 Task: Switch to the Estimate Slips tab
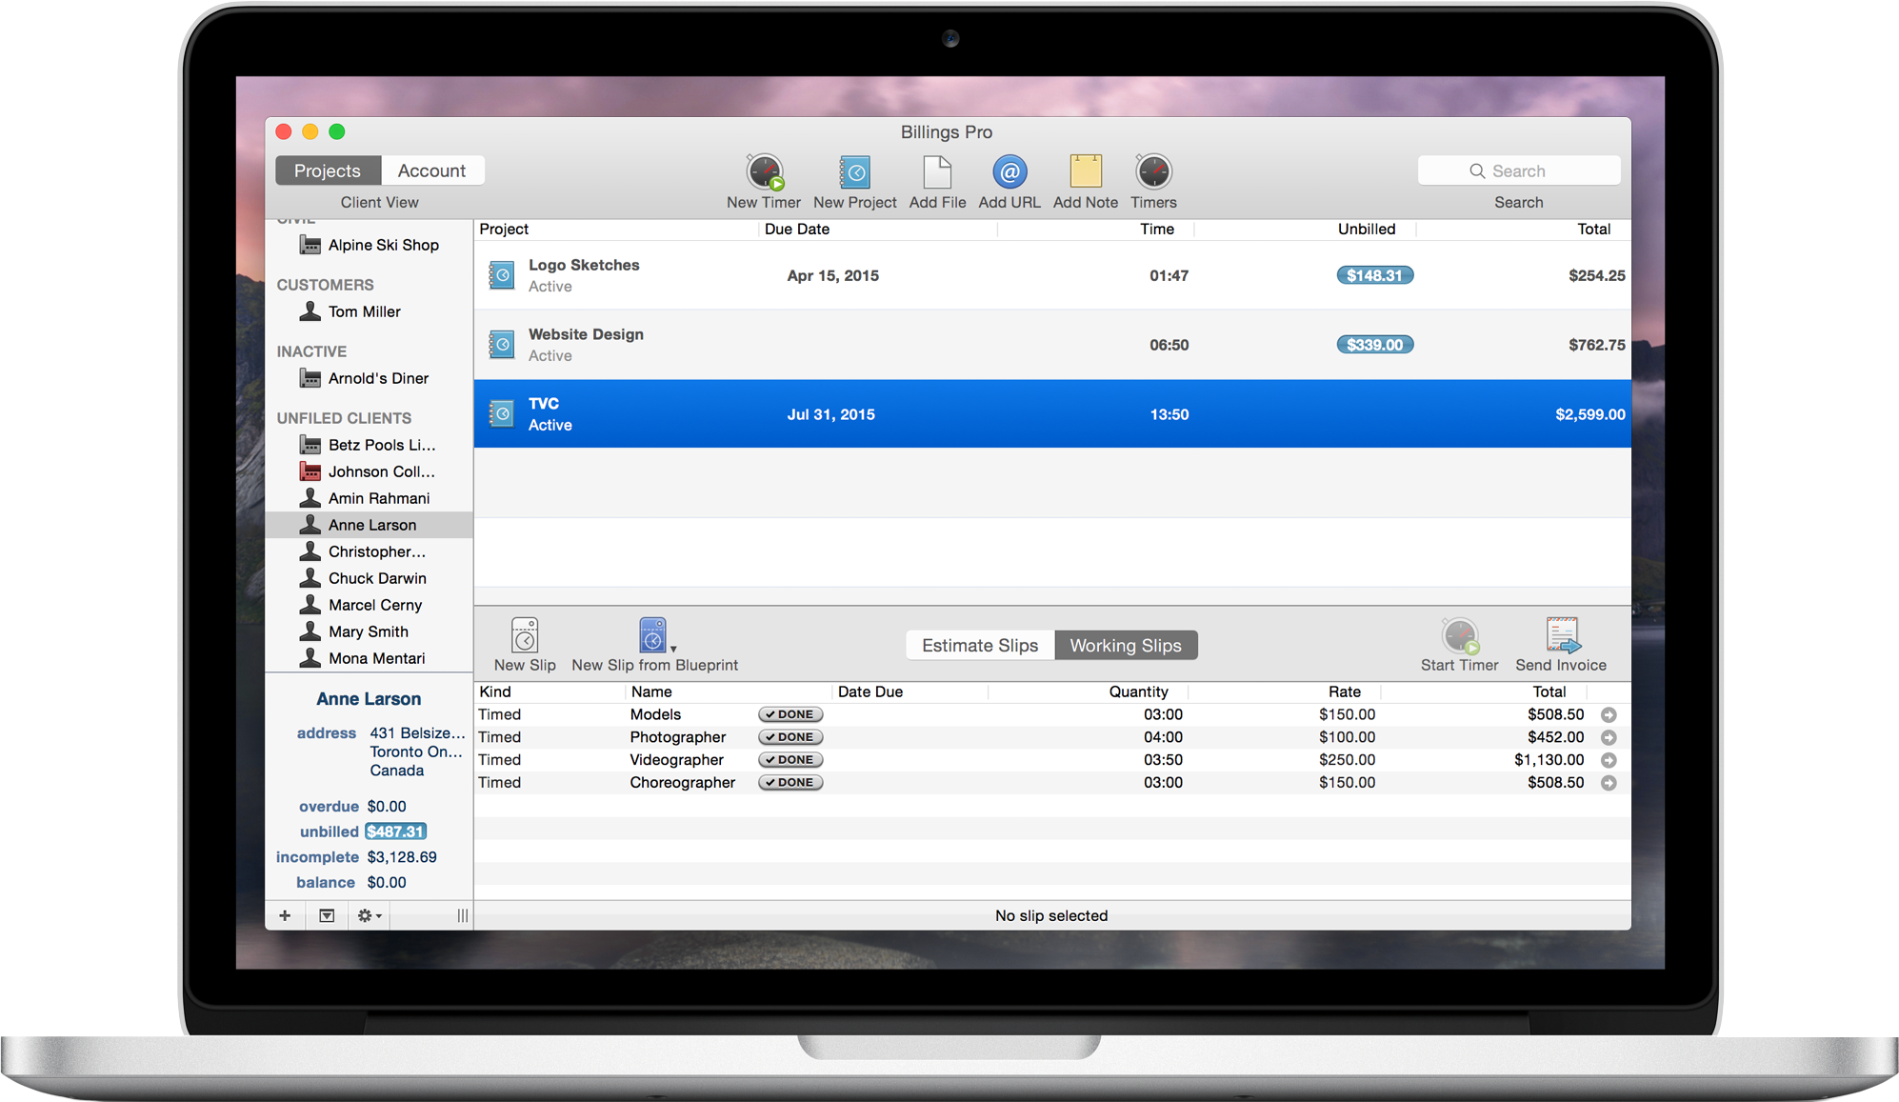coord(979,645)
